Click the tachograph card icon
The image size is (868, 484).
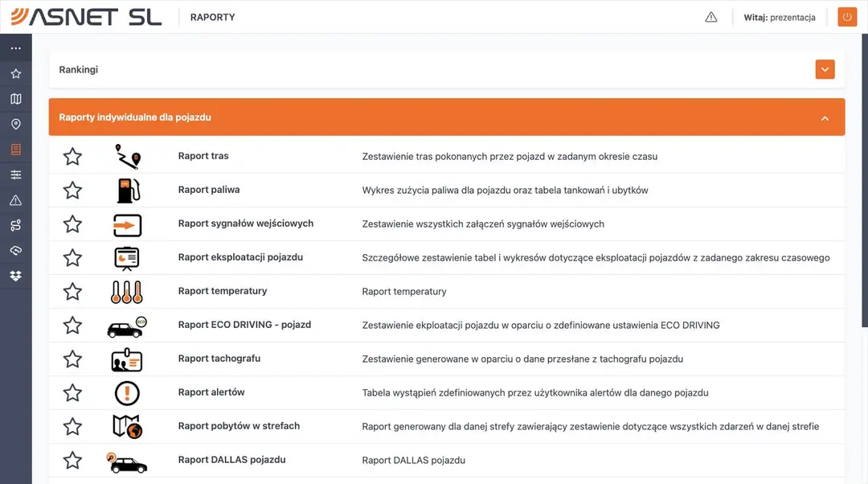[127, 359]
